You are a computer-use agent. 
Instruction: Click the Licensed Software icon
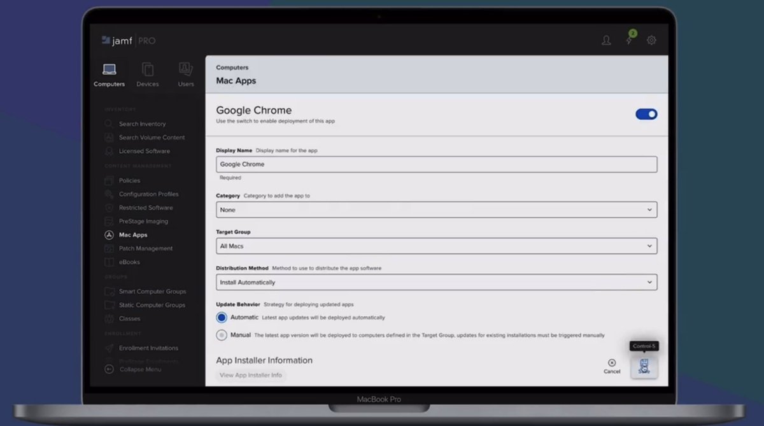[109, 151]
